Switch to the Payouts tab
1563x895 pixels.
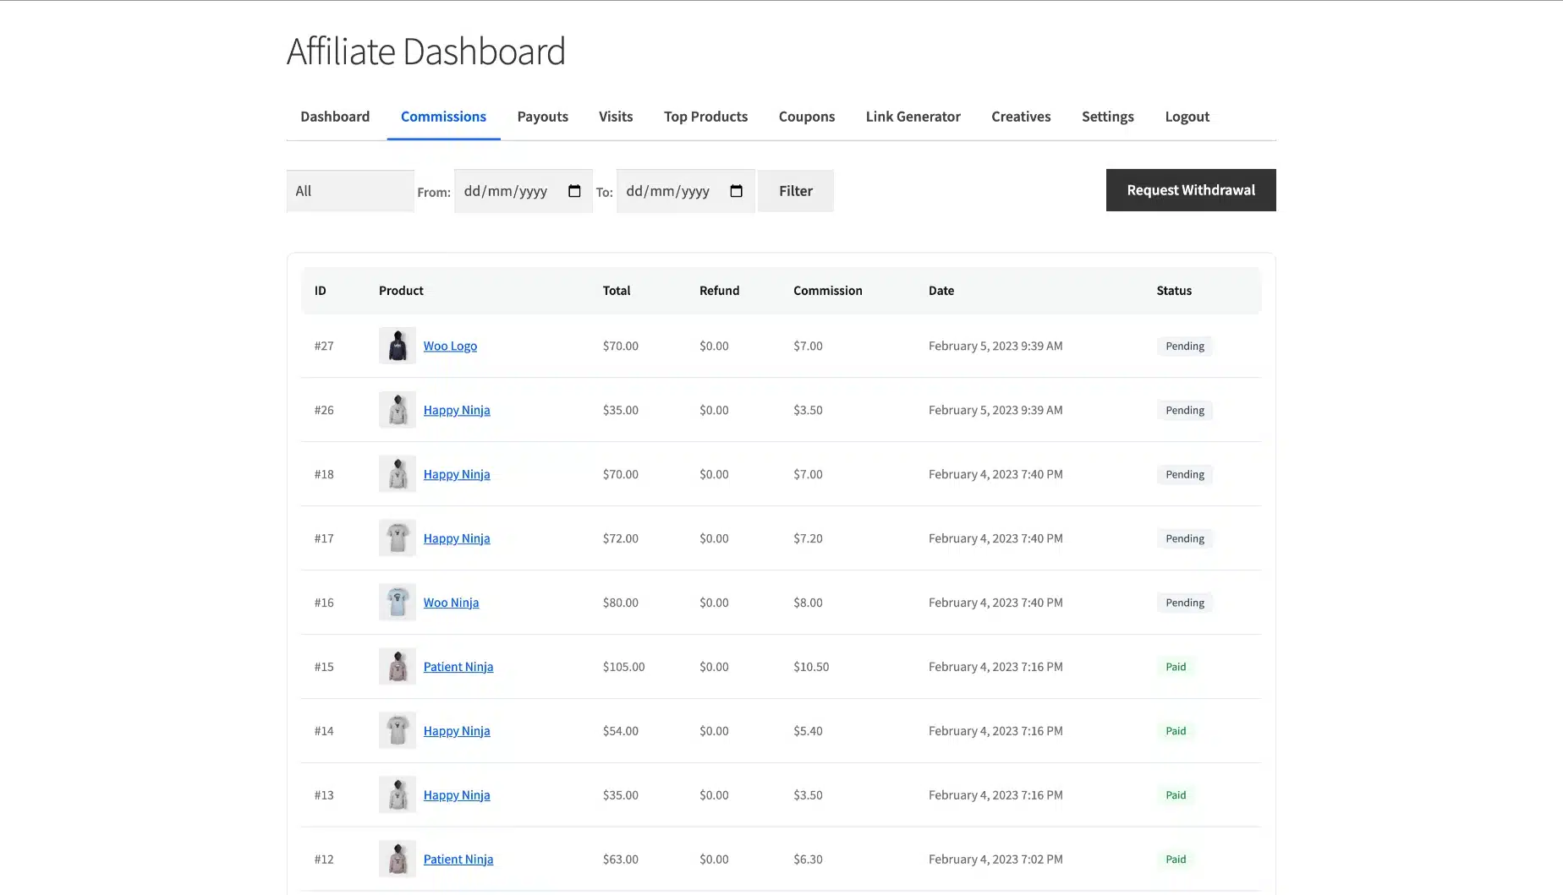[542, 117]
